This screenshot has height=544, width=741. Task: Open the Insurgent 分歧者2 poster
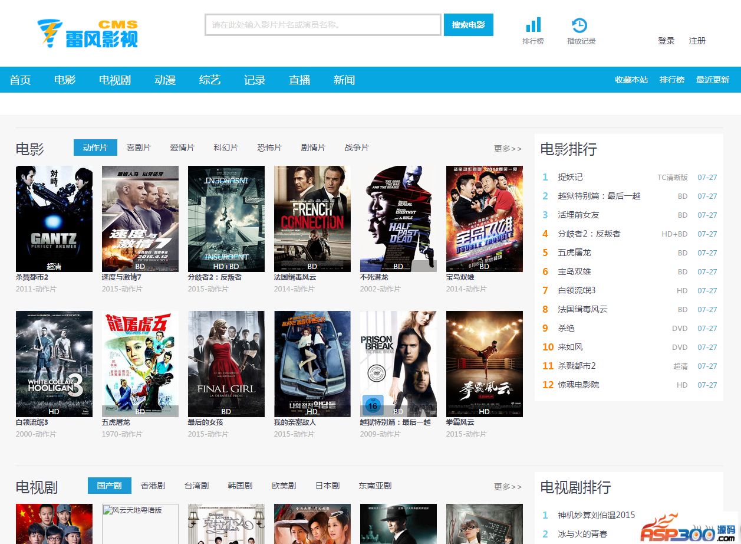[x=226, y=219]
